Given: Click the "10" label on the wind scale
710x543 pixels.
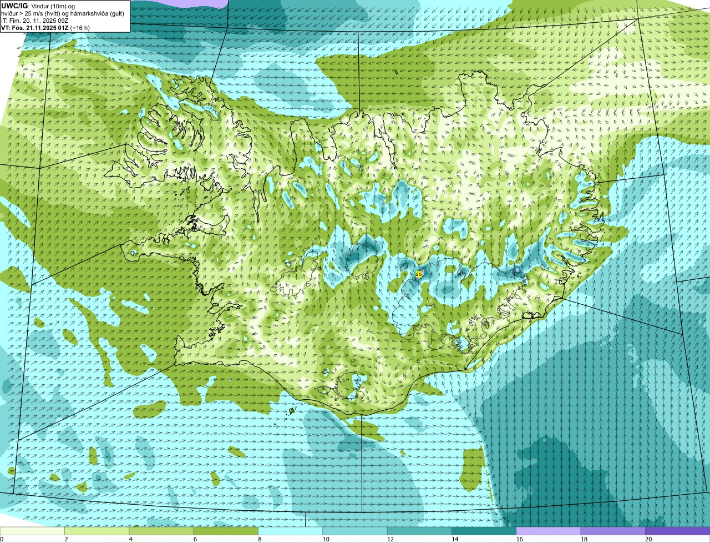Looking at the screenshot, I should click(x=326, y=539).
